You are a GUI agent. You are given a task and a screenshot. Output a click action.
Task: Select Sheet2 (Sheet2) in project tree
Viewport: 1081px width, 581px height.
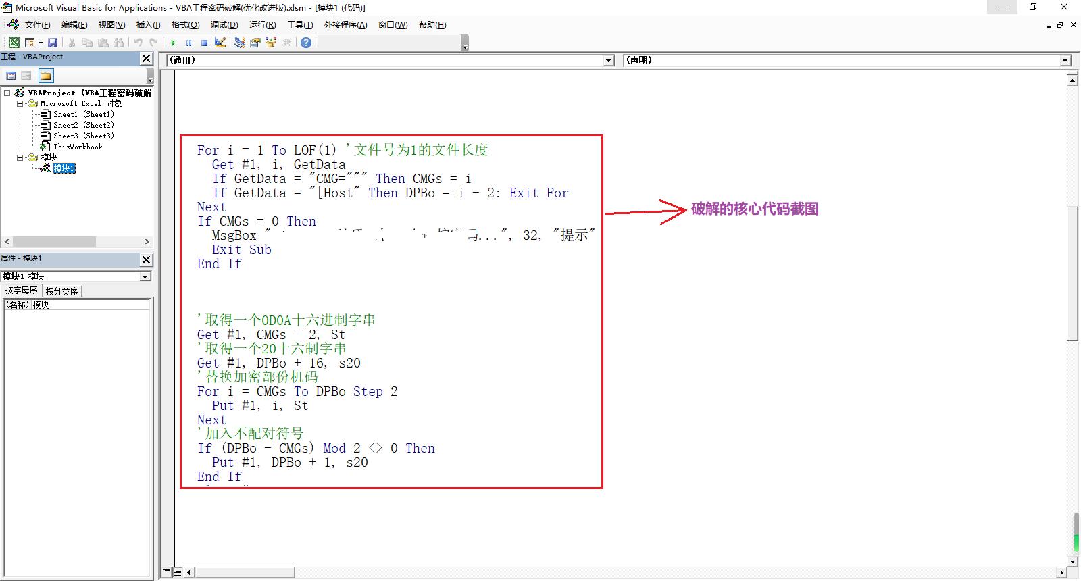click(x=83, y=125)
